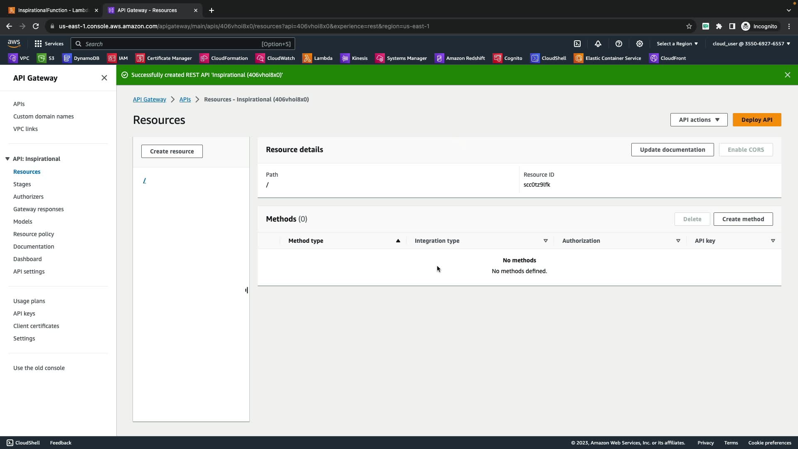
Task: Open the Select a Region dropdown
Action: [677, 44]
